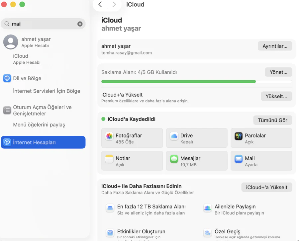Go back using the left chevron arrow
Image resolution: width=299 pixels, height=241 pixels.
pyautogui.click(x=100, y=5)
